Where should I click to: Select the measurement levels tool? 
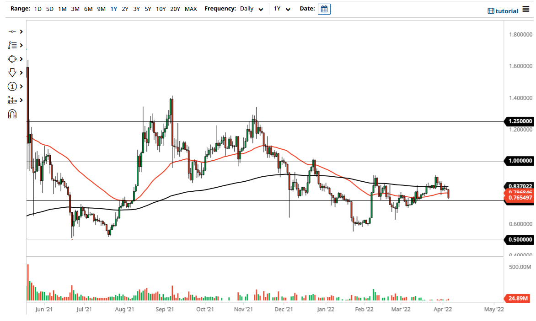pyautogui.click(x=12, y=100)
